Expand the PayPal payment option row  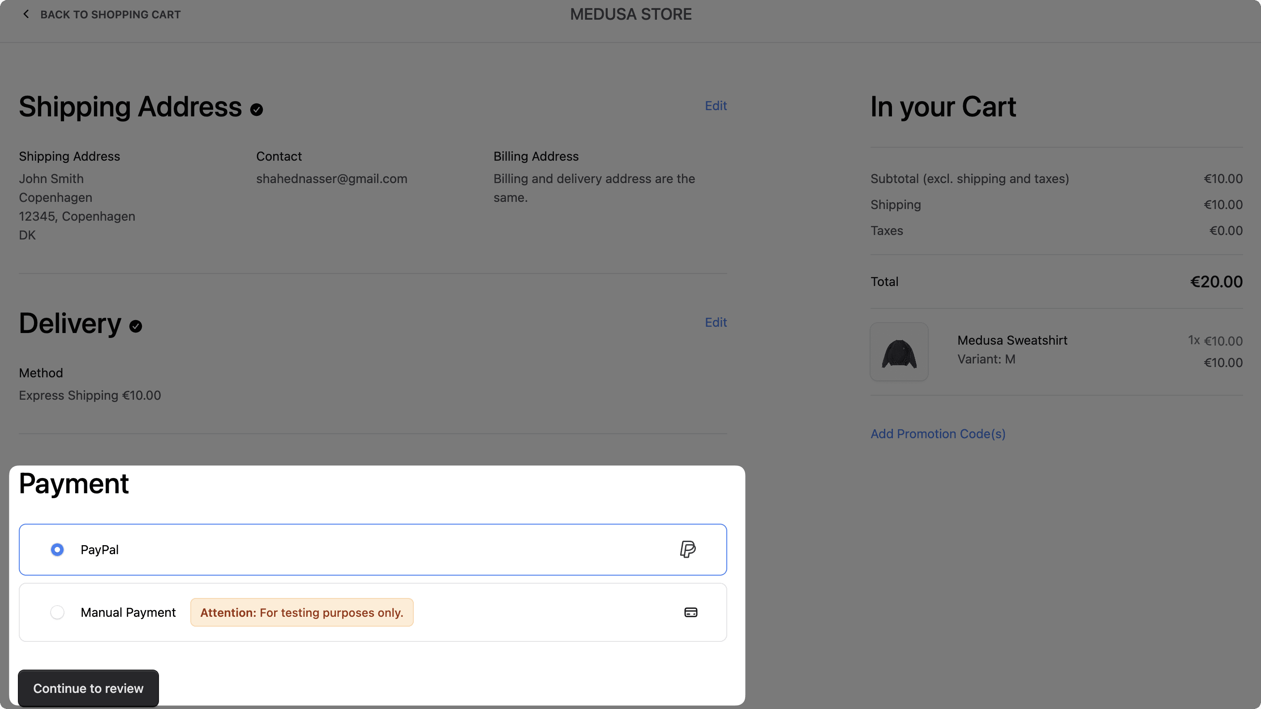click(x=373, y=550)
